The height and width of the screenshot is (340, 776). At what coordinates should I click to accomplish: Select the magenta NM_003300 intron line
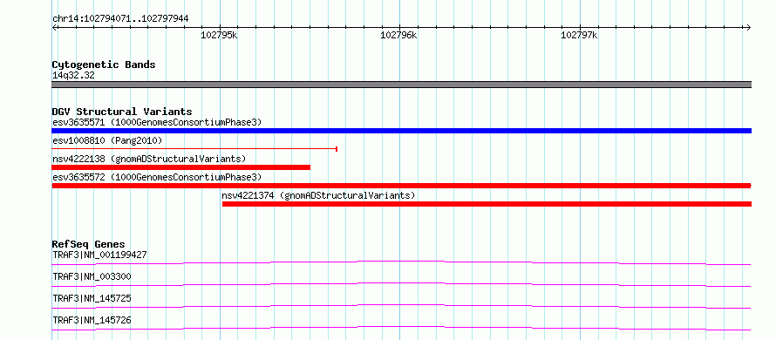point(401,283)
